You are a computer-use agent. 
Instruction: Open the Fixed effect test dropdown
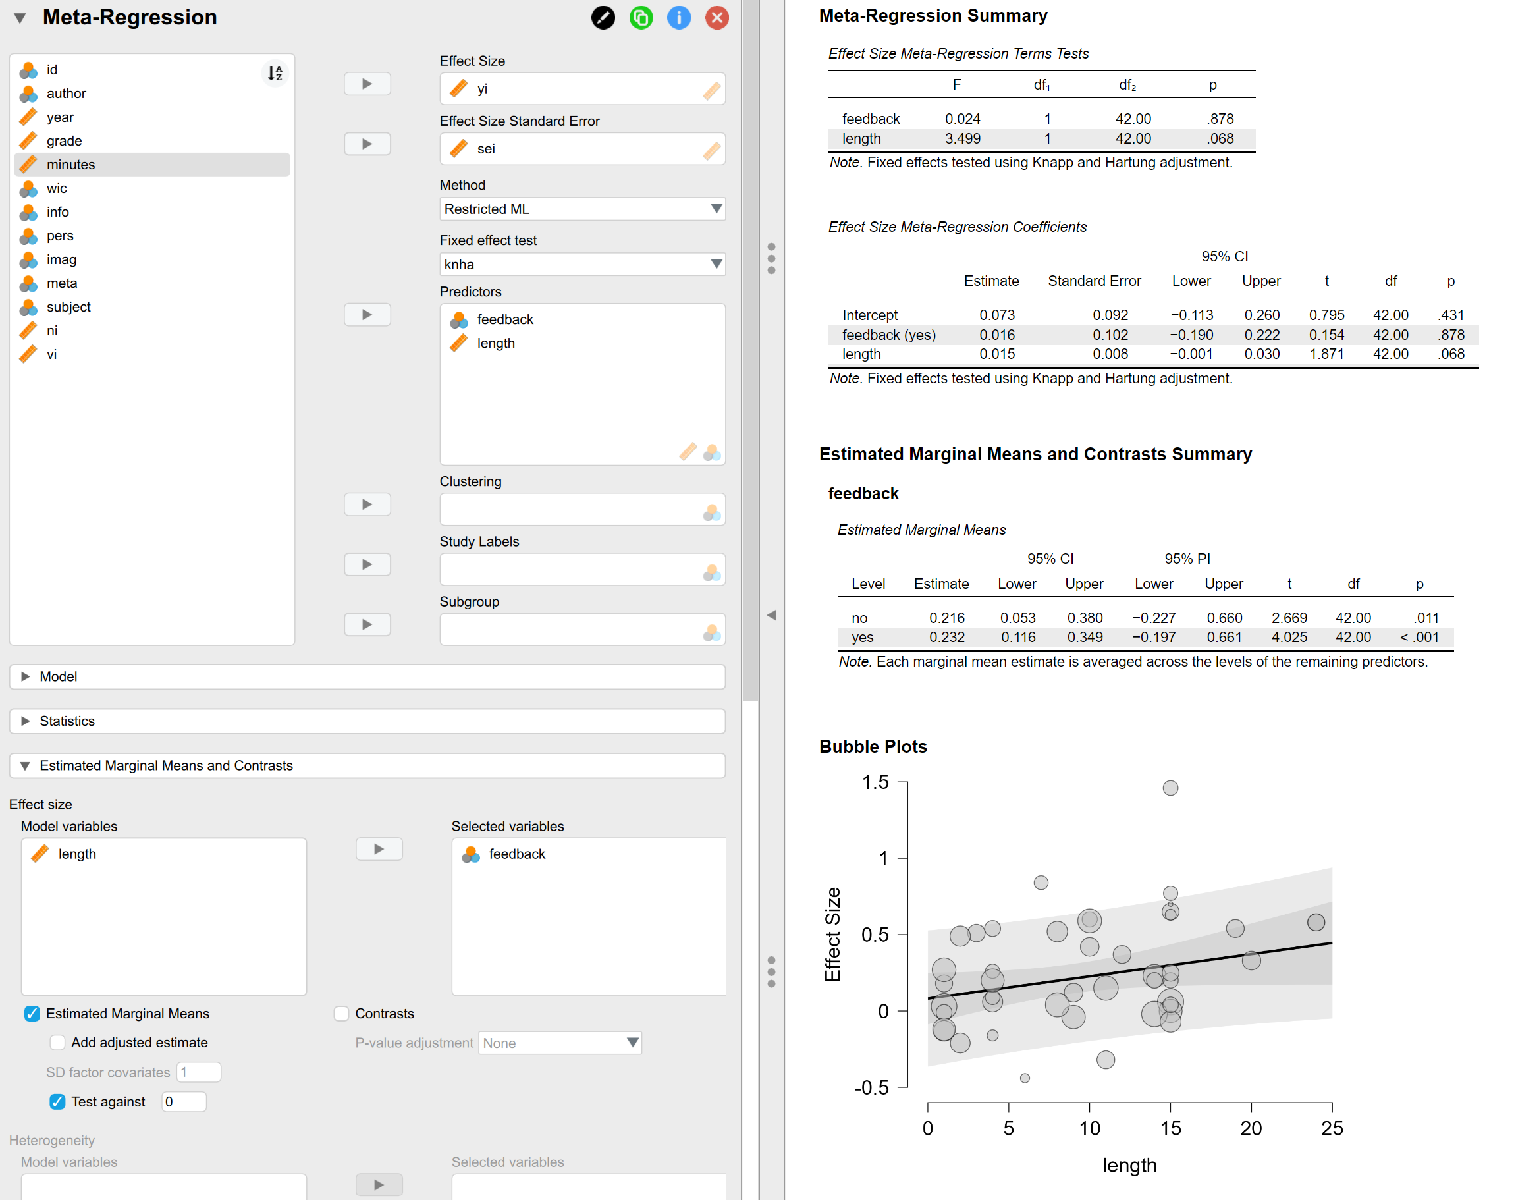click(581, 265)
